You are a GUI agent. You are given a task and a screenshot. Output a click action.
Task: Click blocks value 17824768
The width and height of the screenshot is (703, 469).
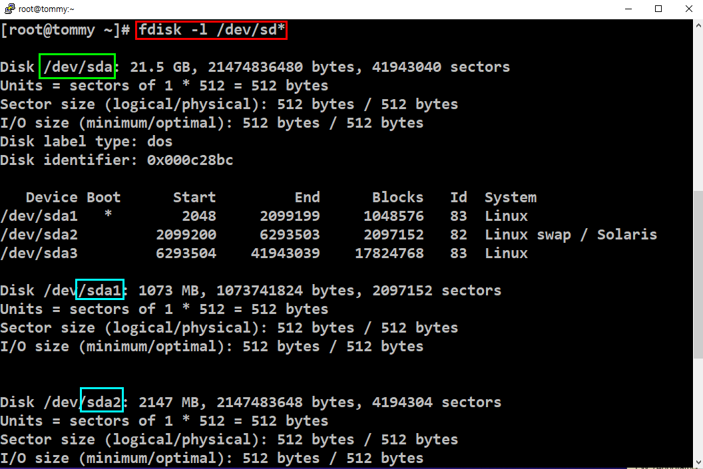[x=389, y=253]
